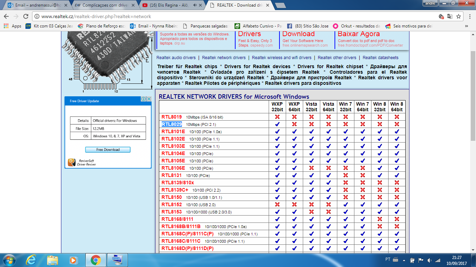Click the Baixar Agora ad link
476x267 pixels.
click(359, 34)
